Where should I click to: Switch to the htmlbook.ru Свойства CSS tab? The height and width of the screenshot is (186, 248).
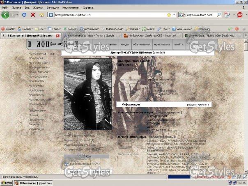[152, 36]
